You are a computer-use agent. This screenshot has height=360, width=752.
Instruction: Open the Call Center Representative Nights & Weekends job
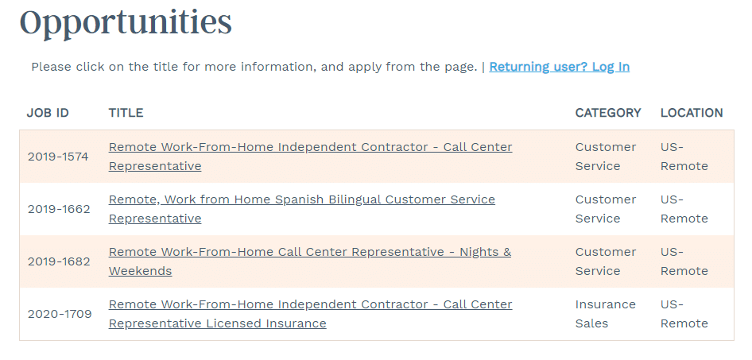click(x=309, y=253)
